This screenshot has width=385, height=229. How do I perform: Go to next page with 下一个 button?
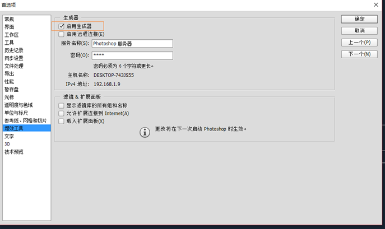359,54
